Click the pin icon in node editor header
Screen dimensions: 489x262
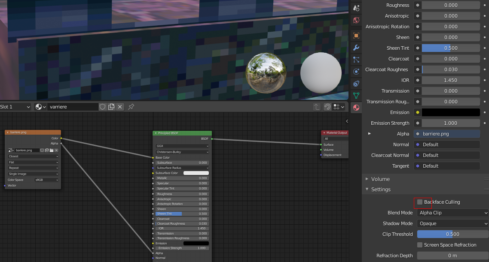[x=131, y=107]
